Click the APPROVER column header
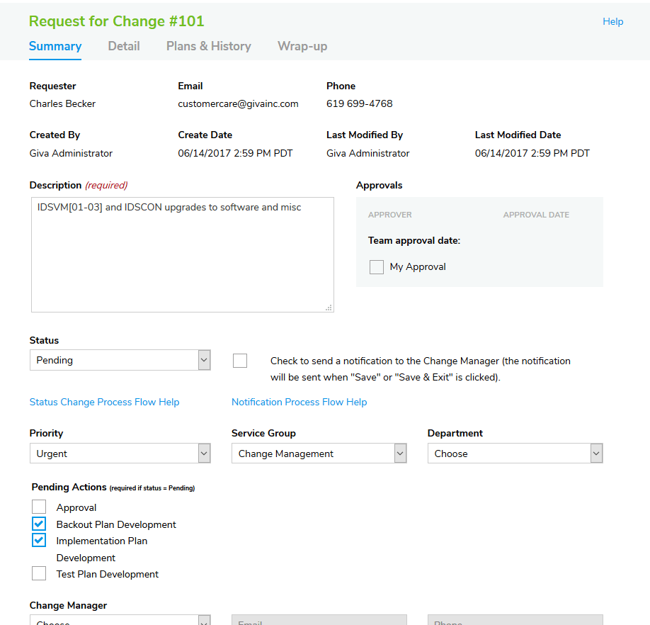The height and width of the screenshot is (625, 650). pos(389,215)
